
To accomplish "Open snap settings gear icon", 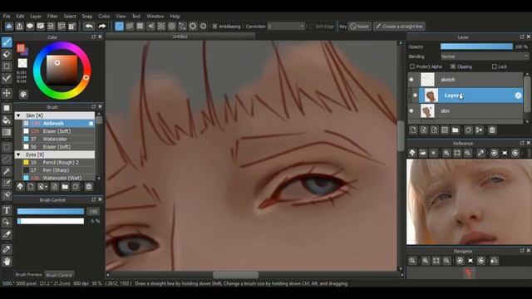I will 203,26.
